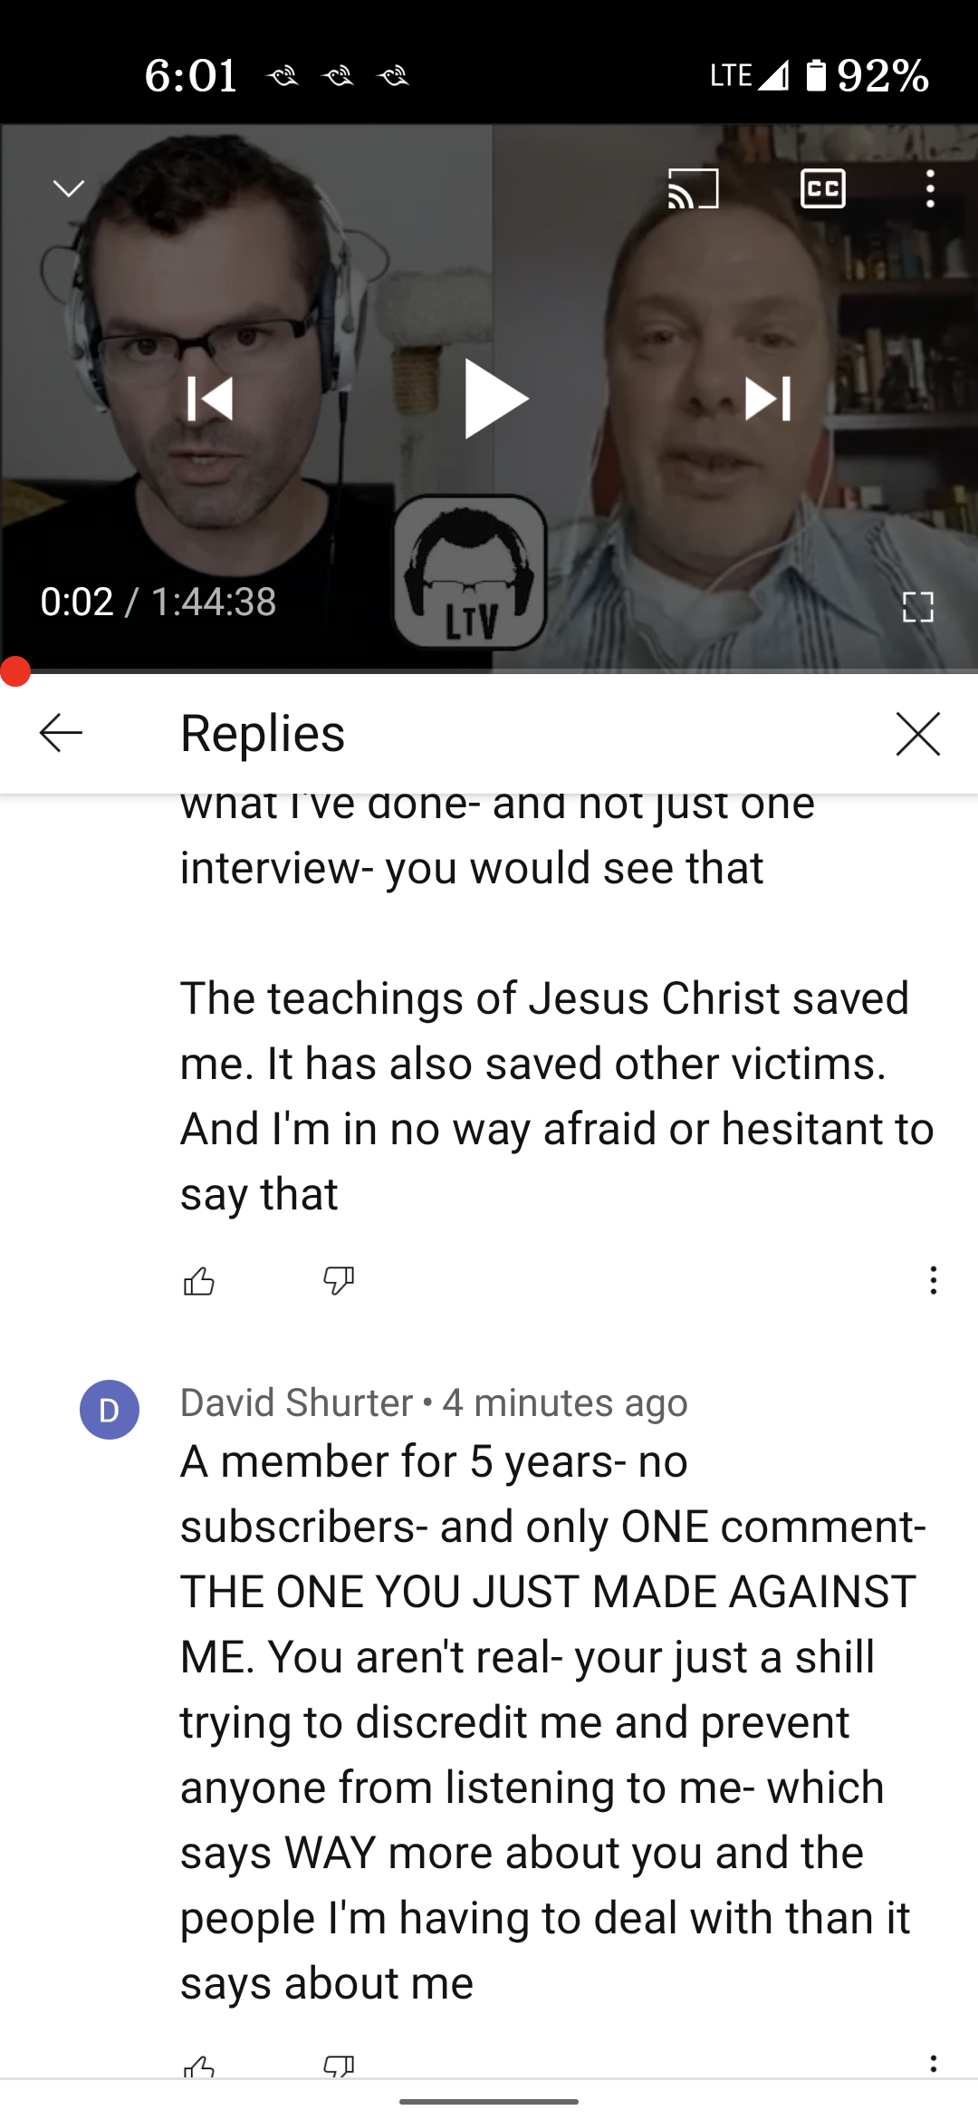Image resolution: width=978 pixels, height=2120 pixels.
Task: Enter fullscreen mode
Action: click(x=918, y=607)
